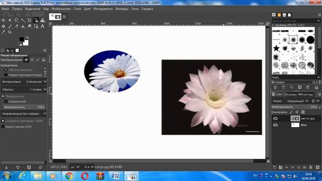The width and height of the screenshot is (322, 181).
Task: Raise the selected layer
Action: point(287,167)
